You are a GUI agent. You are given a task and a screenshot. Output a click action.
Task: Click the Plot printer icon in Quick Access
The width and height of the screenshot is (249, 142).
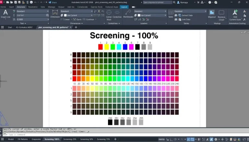click(x=31, y=2)
